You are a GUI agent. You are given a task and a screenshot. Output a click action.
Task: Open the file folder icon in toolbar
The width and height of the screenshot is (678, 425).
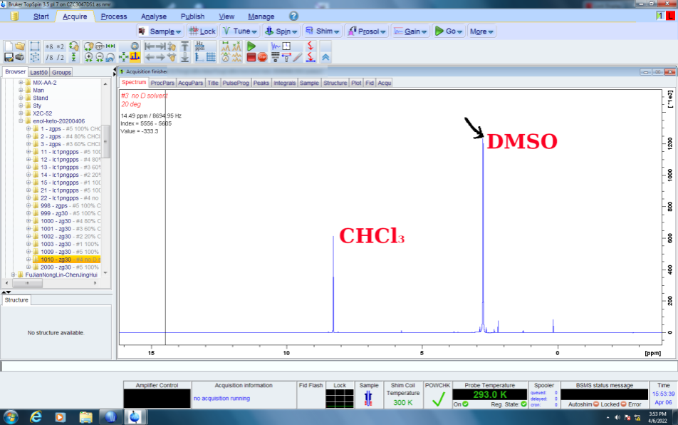point(20,46)
